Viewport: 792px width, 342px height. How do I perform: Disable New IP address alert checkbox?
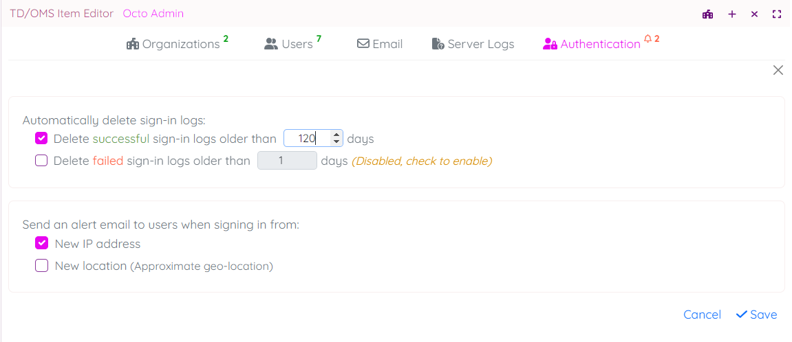(41, 243)
